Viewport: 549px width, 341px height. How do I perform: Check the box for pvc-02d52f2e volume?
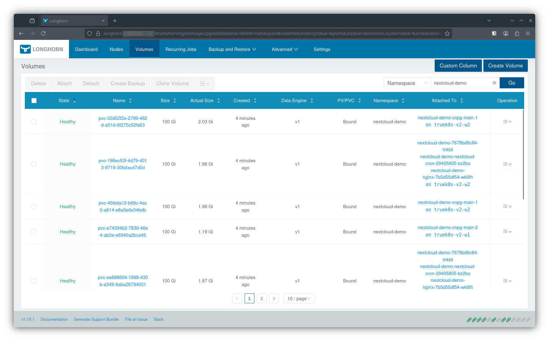click(x=34, y=122)
